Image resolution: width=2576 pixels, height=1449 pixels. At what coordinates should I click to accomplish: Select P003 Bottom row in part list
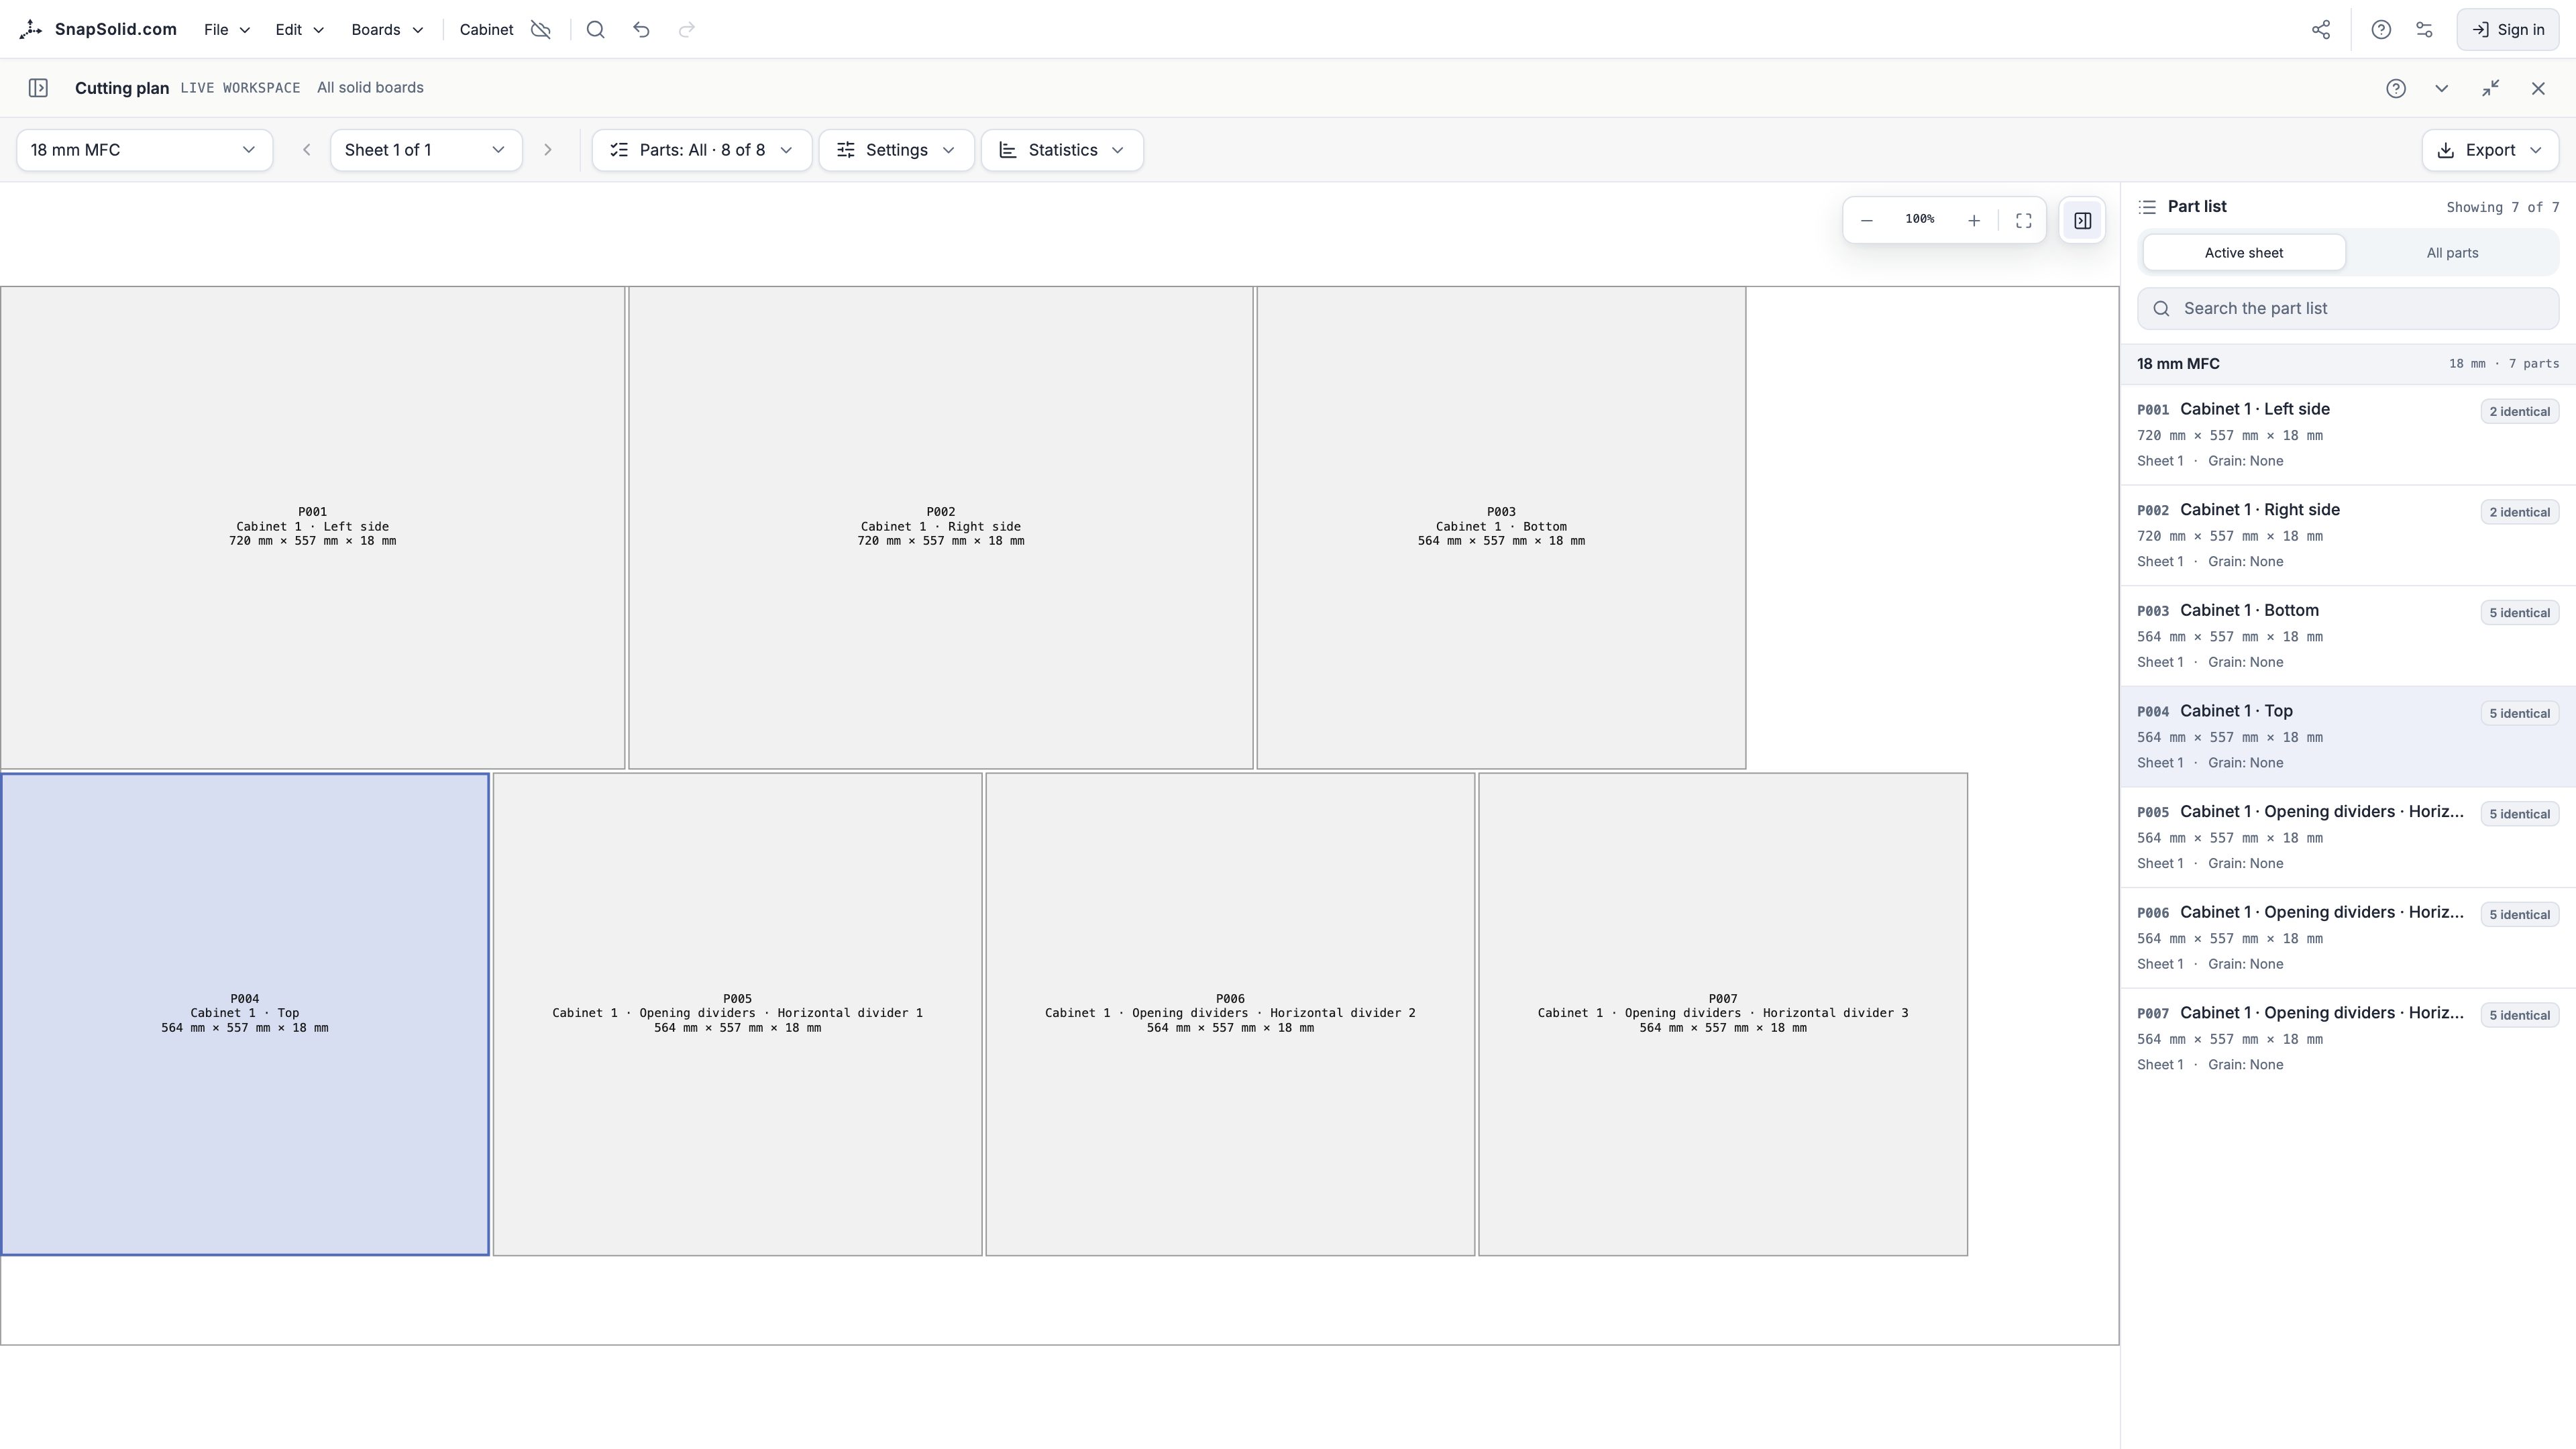[2348, 636]
